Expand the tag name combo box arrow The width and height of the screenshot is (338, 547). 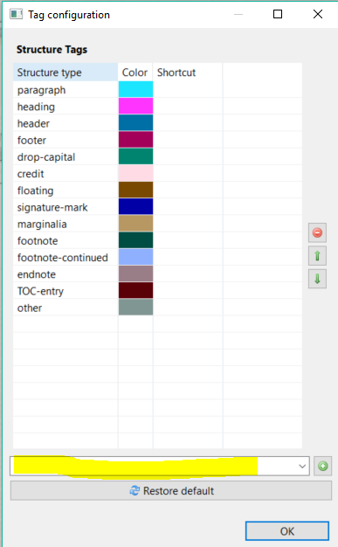tap(302, 466)
